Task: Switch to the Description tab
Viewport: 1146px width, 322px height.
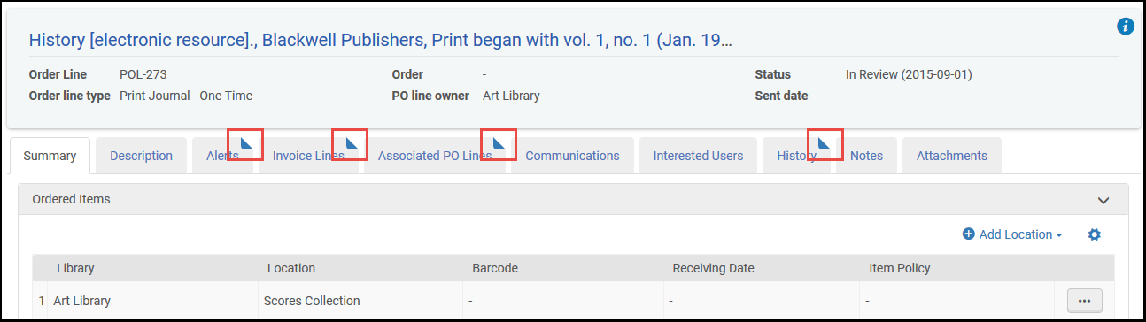Action: coord(141,156)
